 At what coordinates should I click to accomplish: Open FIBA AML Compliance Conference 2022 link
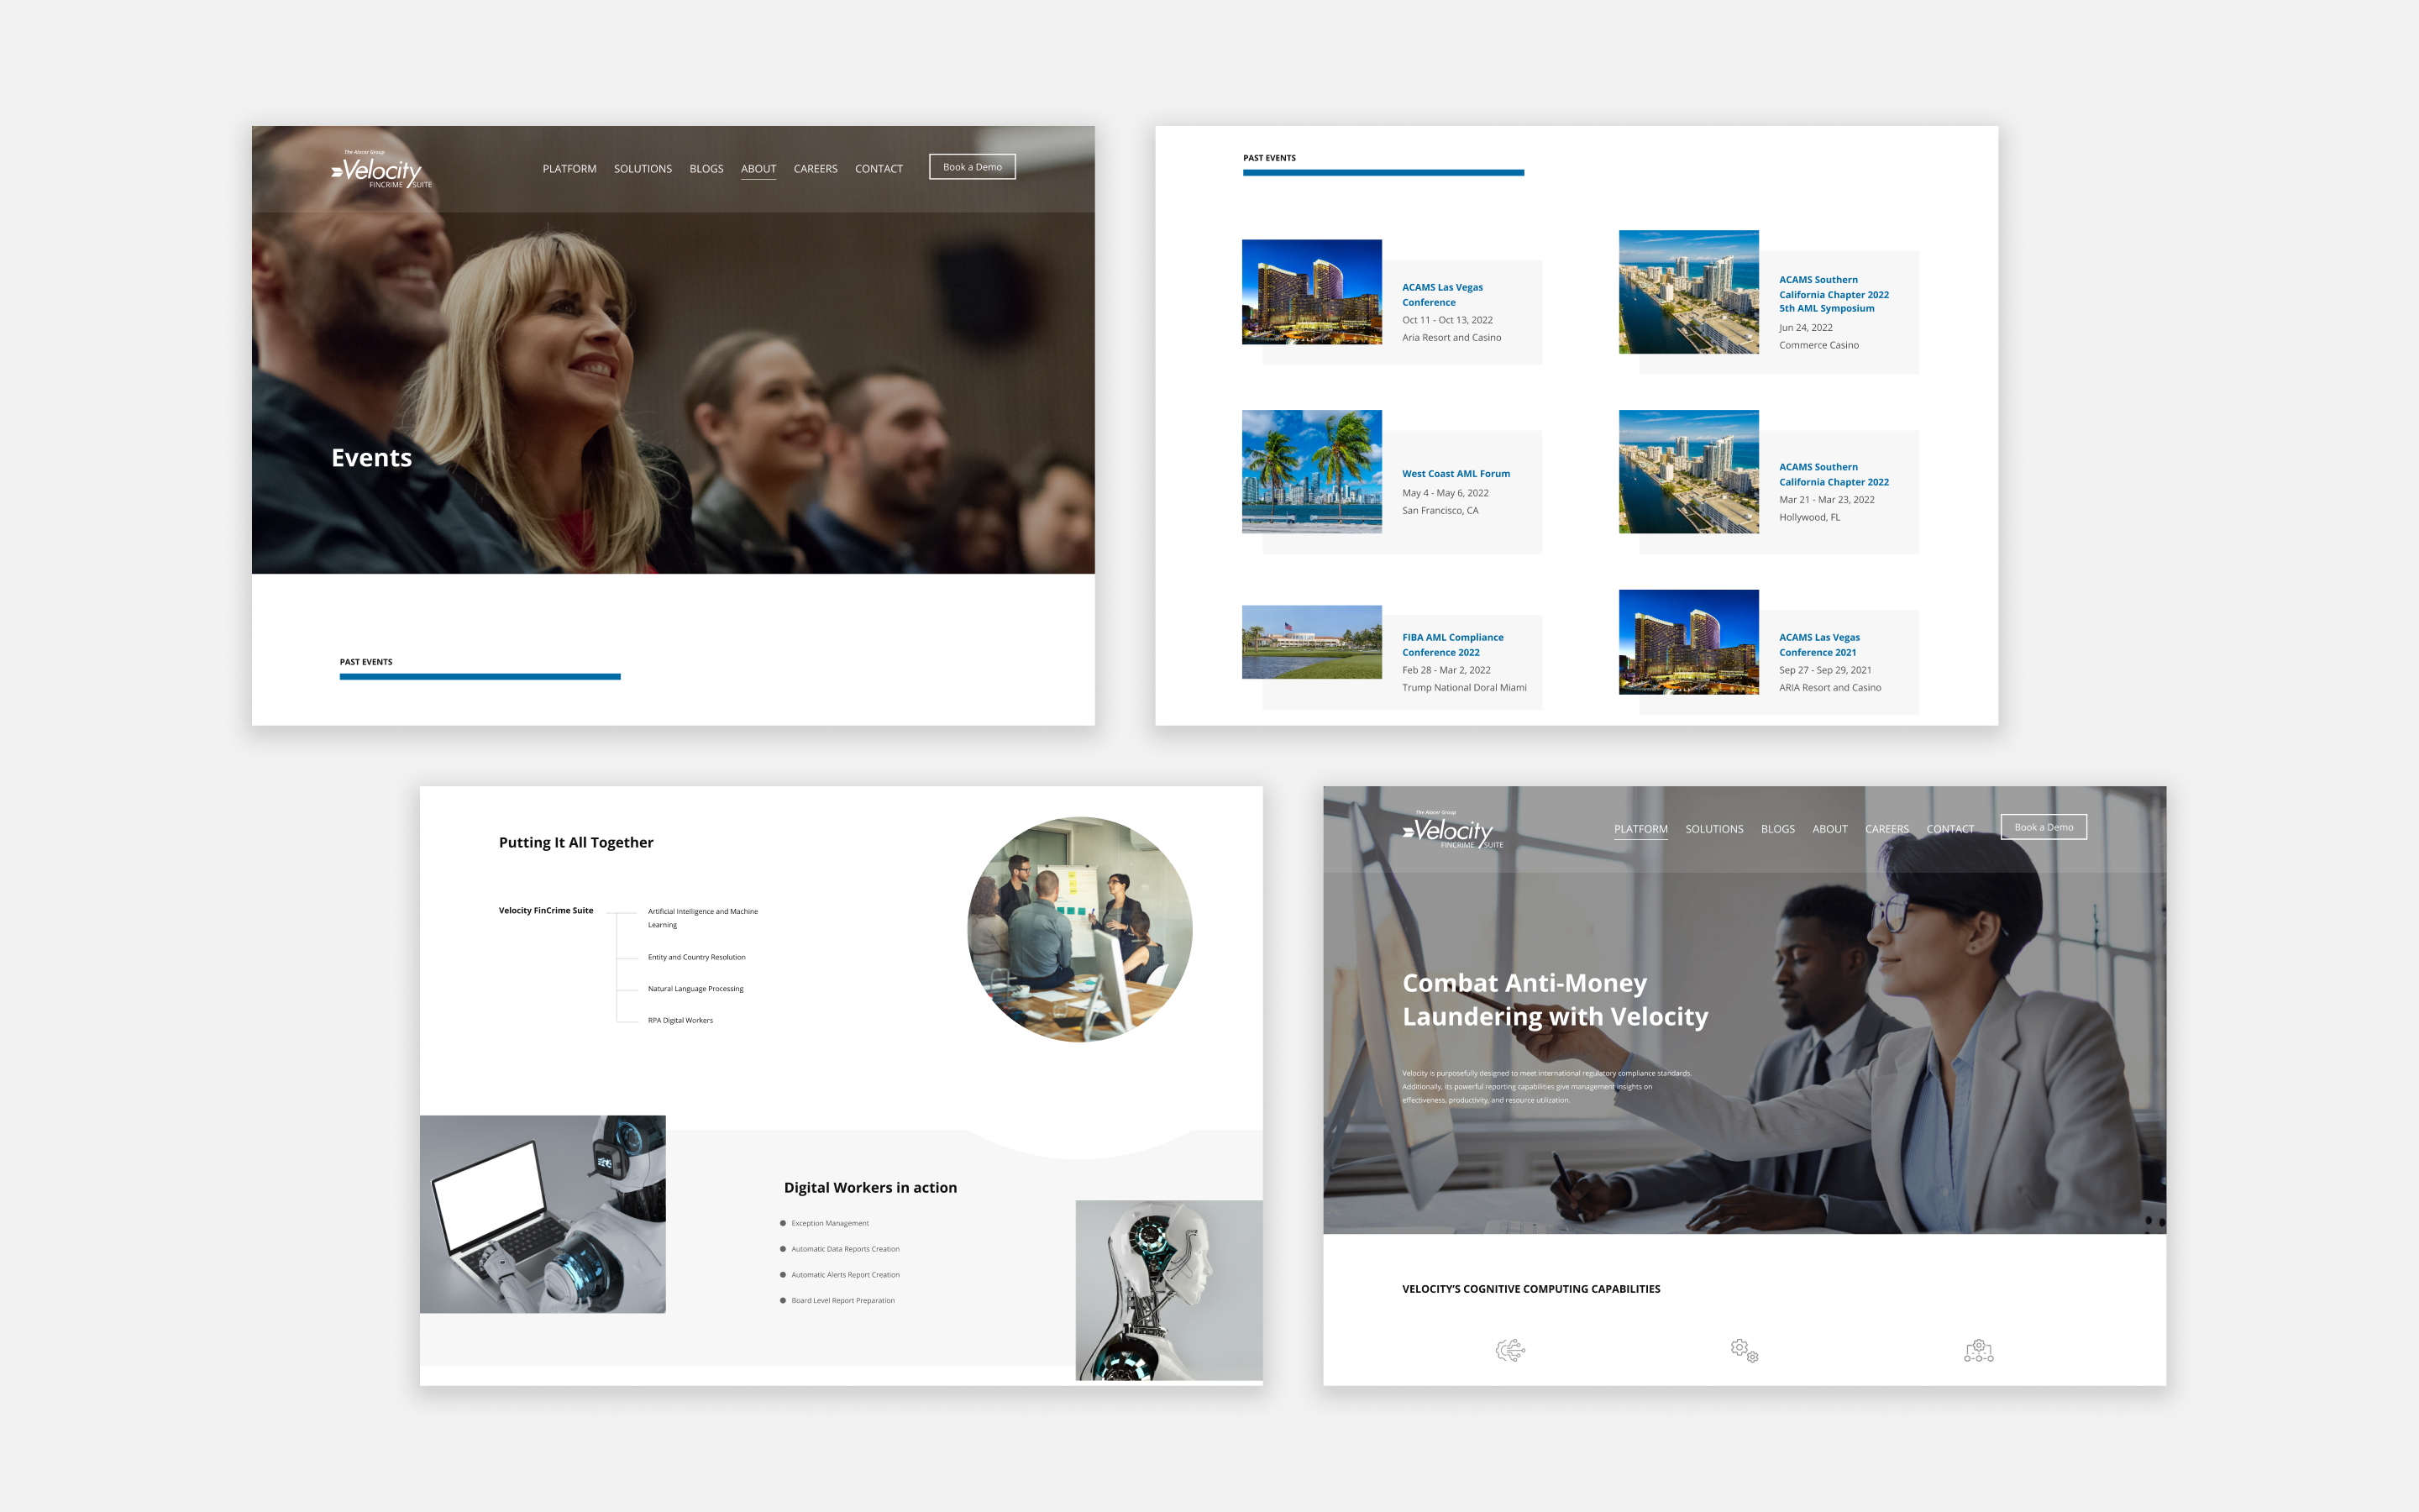click(x=1451, y=644)
